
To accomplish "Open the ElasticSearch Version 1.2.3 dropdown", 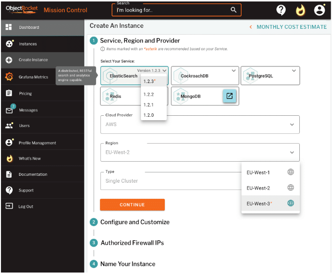I will click(152, 71).
